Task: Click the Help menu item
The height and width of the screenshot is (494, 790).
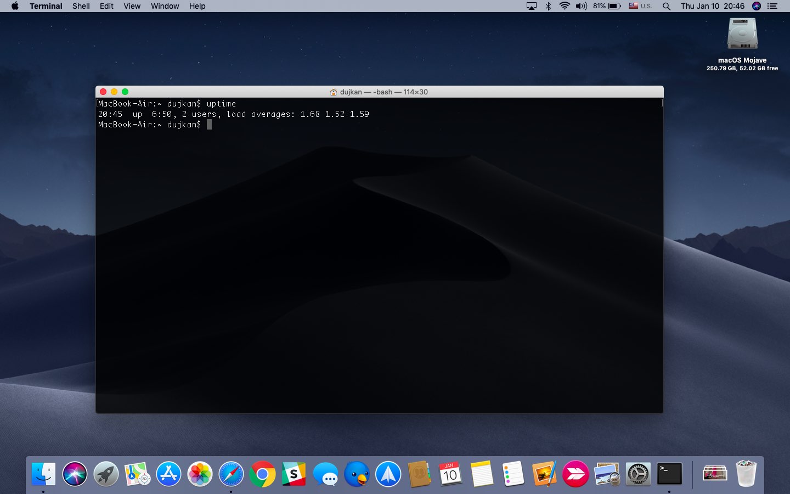Action: (197, 6)
